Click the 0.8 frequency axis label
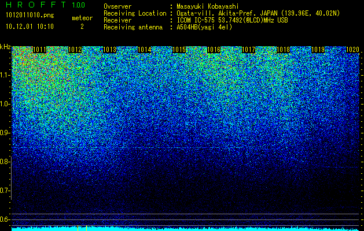The width and height of the screenshot is (364, 231). (x=5, y=162)
